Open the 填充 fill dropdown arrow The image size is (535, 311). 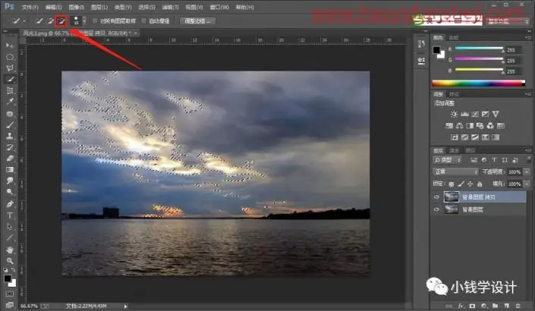click(x=527, y=184)
